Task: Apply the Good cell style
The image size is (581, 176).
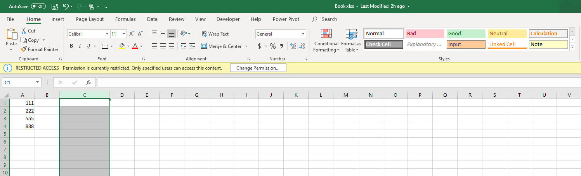Action: [466, 34]
